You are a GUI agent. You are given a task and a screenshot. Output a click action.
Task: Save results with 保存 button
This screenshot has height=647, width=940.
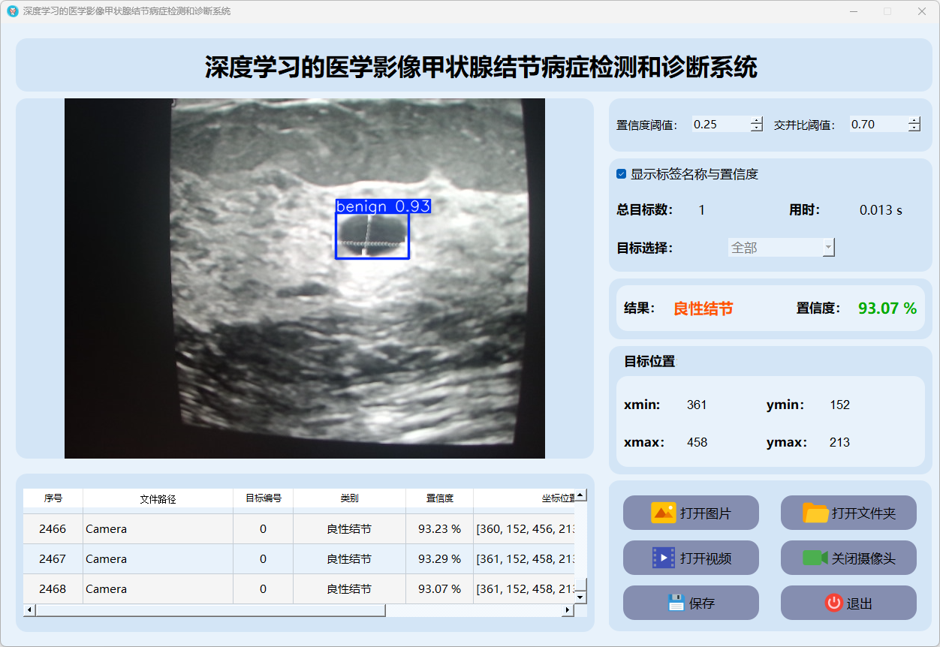pyautogui.click(x=691, y=603)
